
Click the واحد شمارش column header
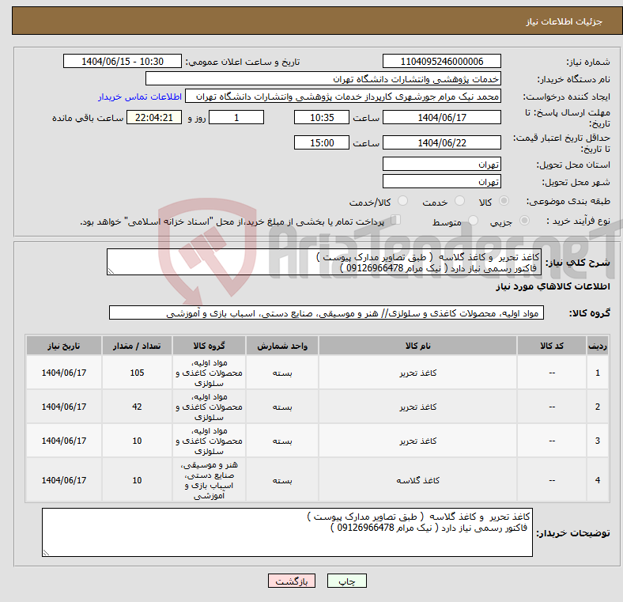[x=282, y=346]
